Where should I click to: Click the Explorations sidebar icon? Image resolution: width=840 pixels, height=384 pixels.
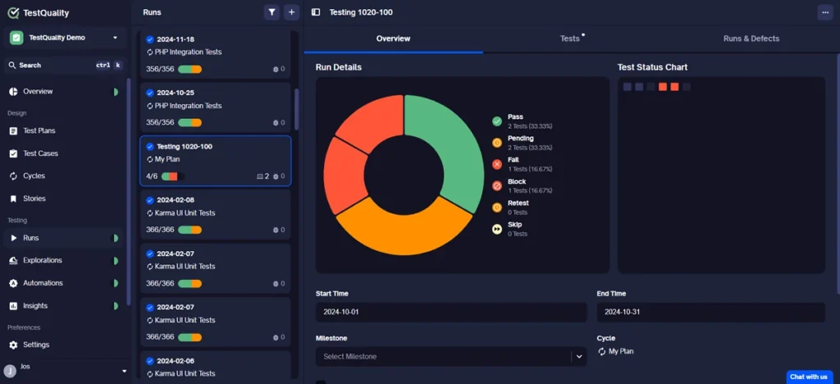(13, 260)
